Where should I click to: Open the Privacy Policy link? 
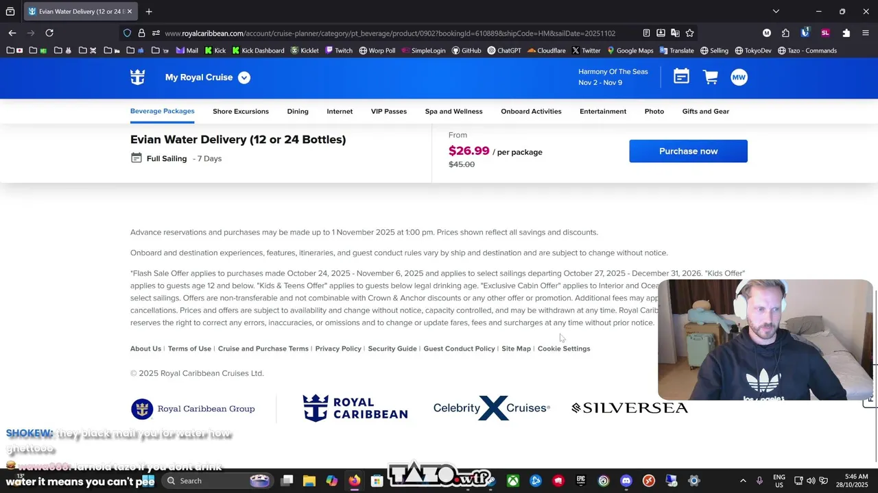pos(338,349)
